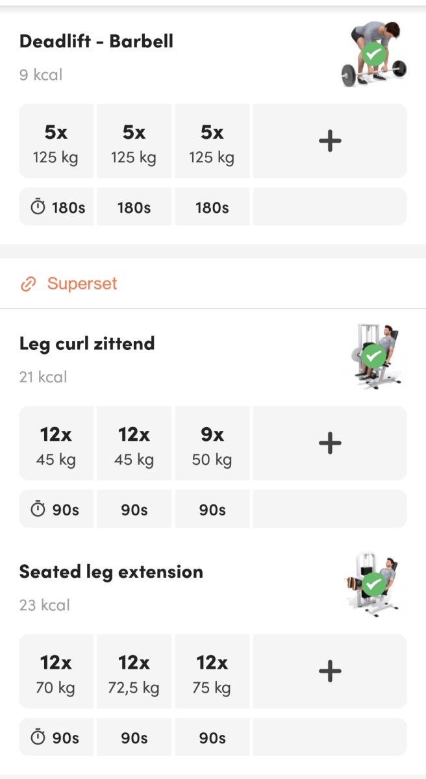Change the third Deadlift 180s rest time
This screenshot has height=779, width=426.
point(212,208)
